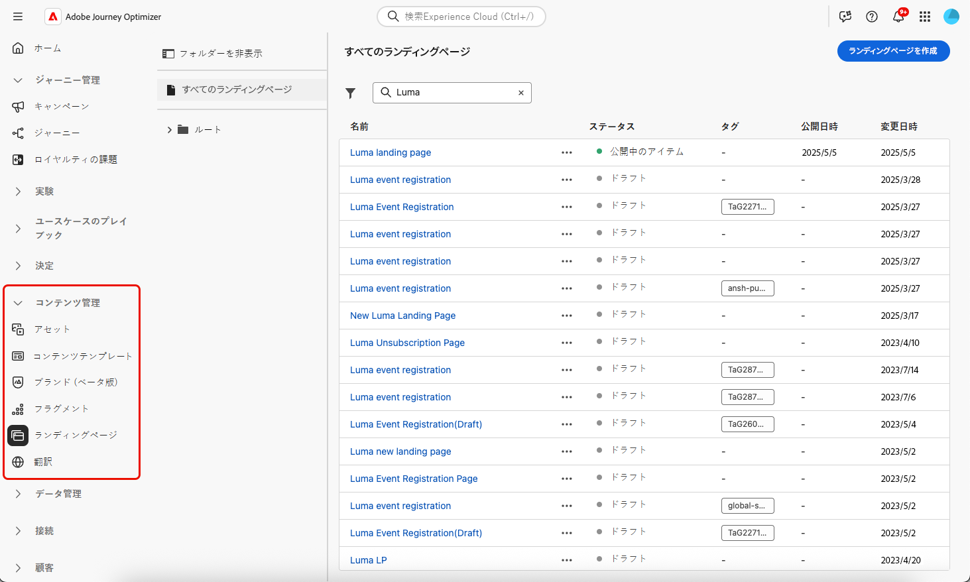Viewport: 970px width, 582px height.
Task: Open more actions for New Luma Landing Page
Action: click(566, 316)
